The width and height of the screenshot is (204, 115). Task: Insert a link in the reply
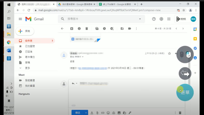point(103,113)
